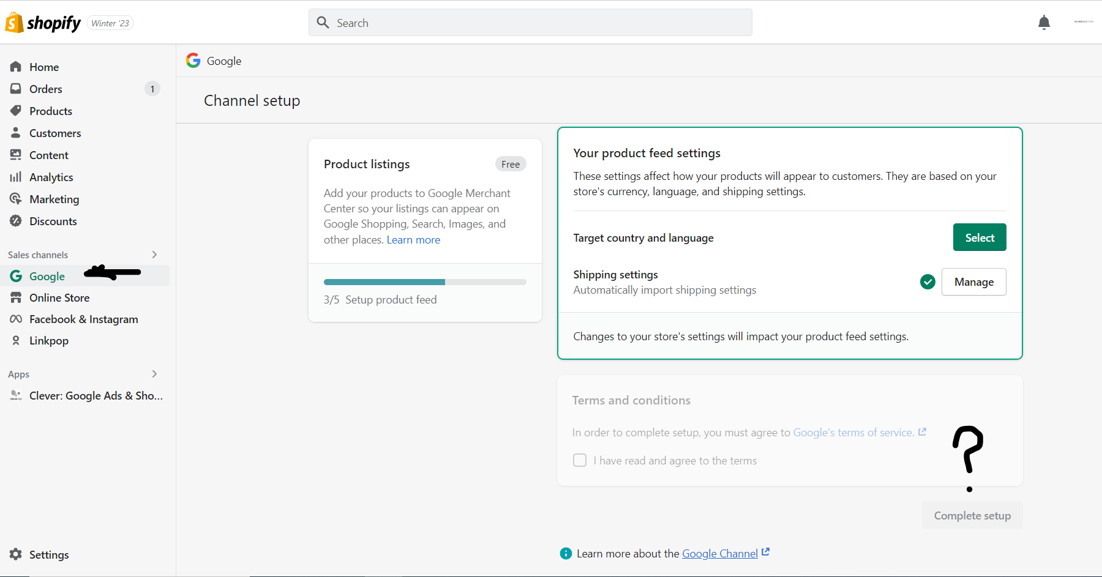Click the Home sidebar icon
The image size is (1102, 577).
[16, 67]
